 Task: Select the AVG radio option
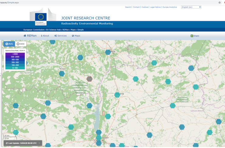9,44
